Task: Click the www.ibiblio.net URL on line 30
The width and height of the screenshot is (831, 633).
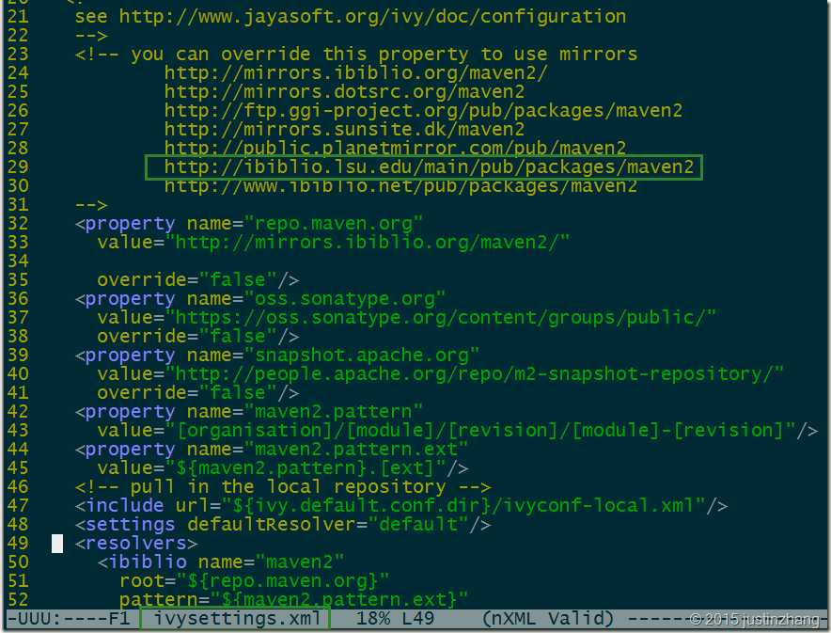Action: [x=400, y=186]
